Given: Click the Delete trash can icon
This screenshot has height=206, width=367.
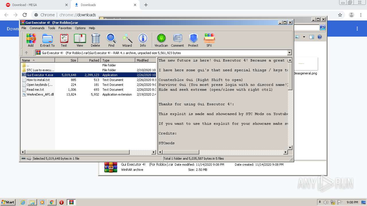Looking at the screenshot, I should coord(95,40).
